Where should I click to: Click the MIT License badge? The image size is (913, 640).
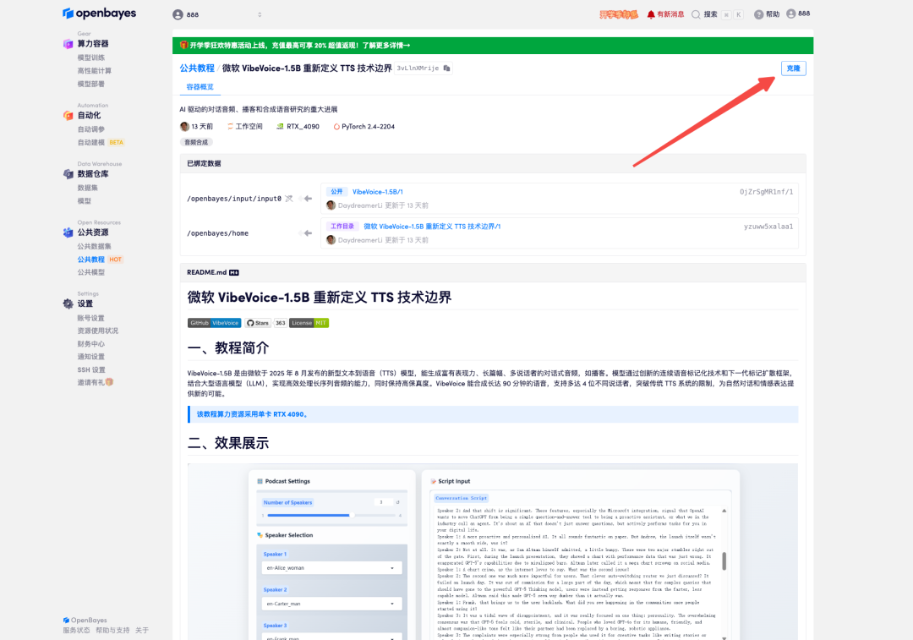[x=309, y=323]
